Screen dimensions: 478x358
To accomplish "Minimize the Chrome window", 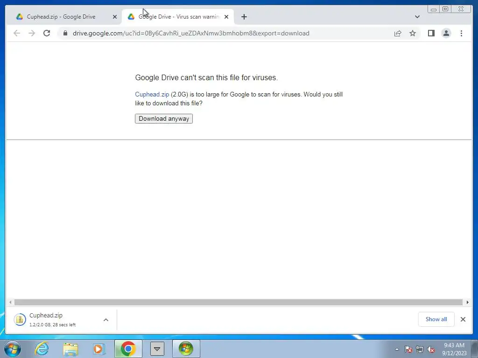I will click(434, 9).
